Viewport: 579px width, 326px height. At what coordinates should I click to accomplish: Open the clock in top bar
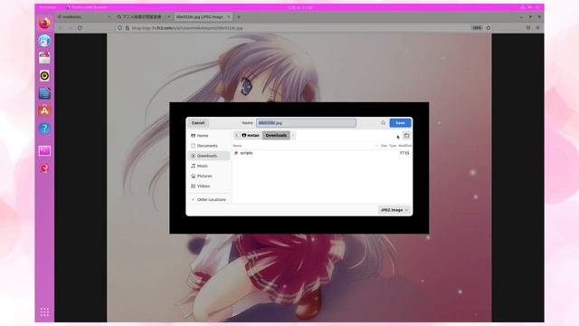(x=299, y=7)
